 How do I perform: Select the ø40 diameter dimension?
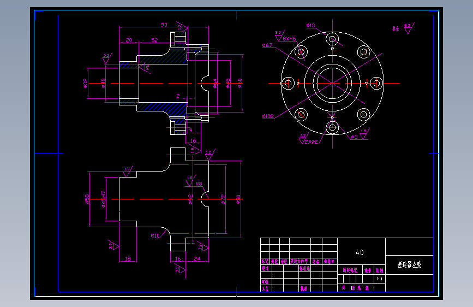point(104,83)
